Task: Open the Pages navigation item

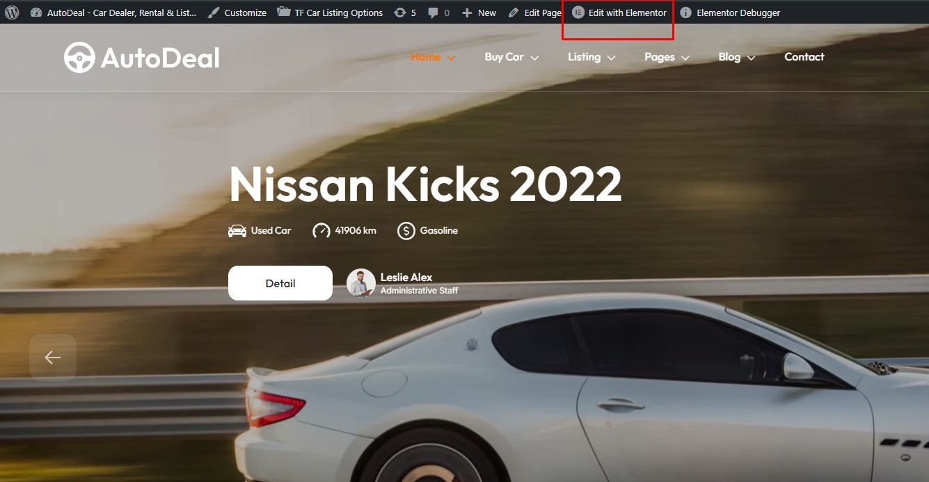Action: pos(660,57)
